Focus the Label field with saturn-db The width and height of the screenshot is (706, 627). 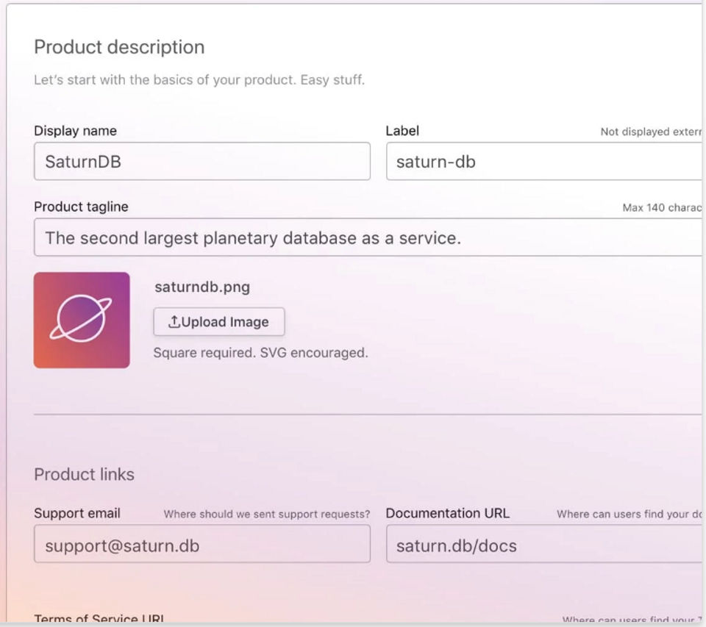click(x=544, y=161)
